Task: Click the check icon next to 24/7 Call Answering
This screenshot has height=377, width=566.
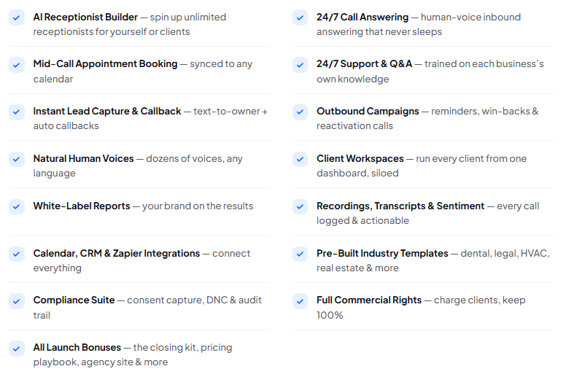Action: (300, 18)
